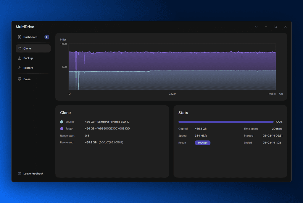Click the Leave feedback link
Image resolution: width=303 pixels, height=203 pixels.
click(x=33, y=173)
